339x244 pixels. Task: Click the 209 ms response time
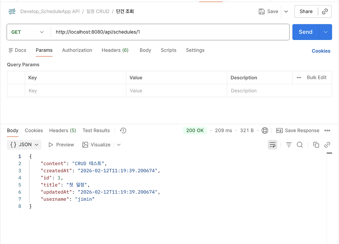click(224, 130)
